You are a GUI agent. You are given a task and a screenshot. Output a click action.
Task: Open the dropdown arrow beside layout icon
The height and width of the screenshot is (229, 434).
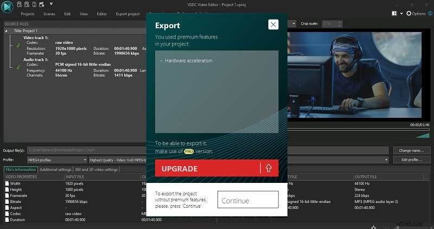[x=401, y=14]
